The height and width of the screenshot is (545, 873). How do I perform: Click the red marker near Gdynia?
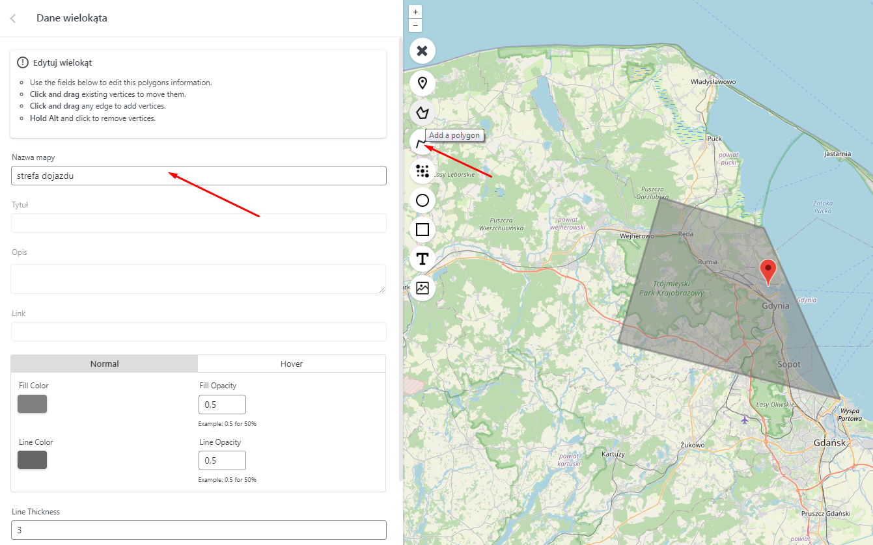[x=768, y=270]
